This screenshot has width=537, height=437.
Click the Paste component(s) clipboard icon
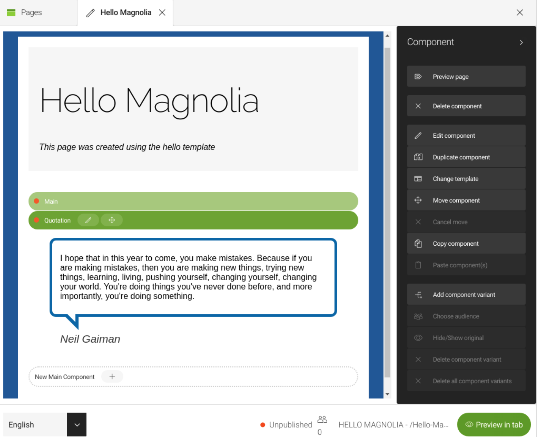click(x=418, y=265)
